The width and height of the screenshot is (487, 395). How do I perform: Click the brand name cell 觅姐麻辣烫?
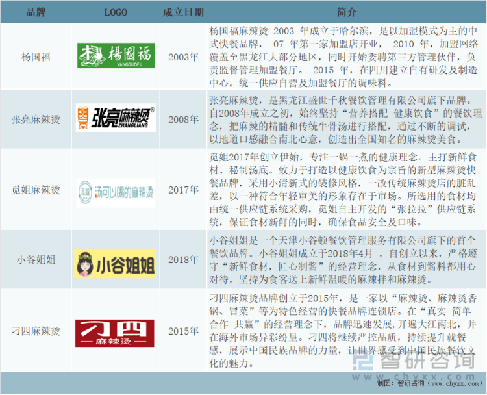(36, 190)
